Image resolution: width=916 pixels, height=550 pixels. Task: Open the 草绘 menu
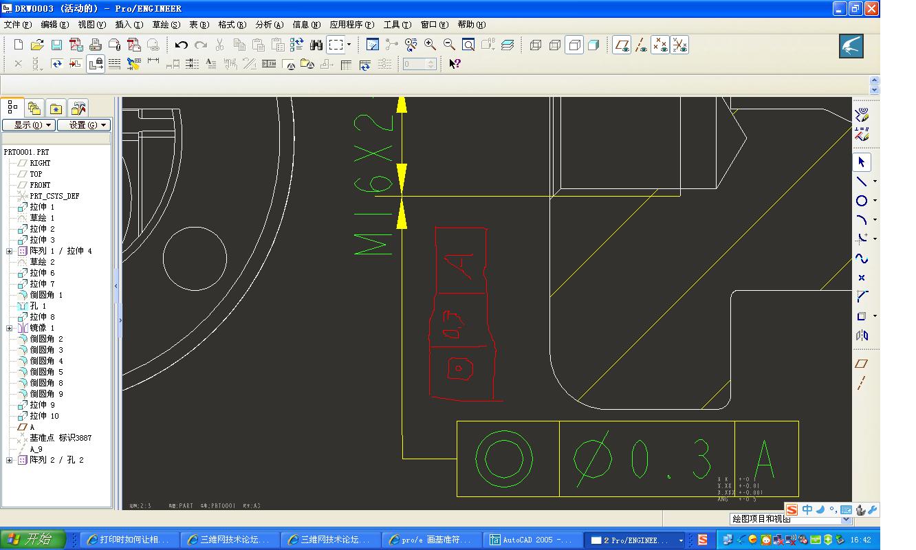[x=166, y=25]
